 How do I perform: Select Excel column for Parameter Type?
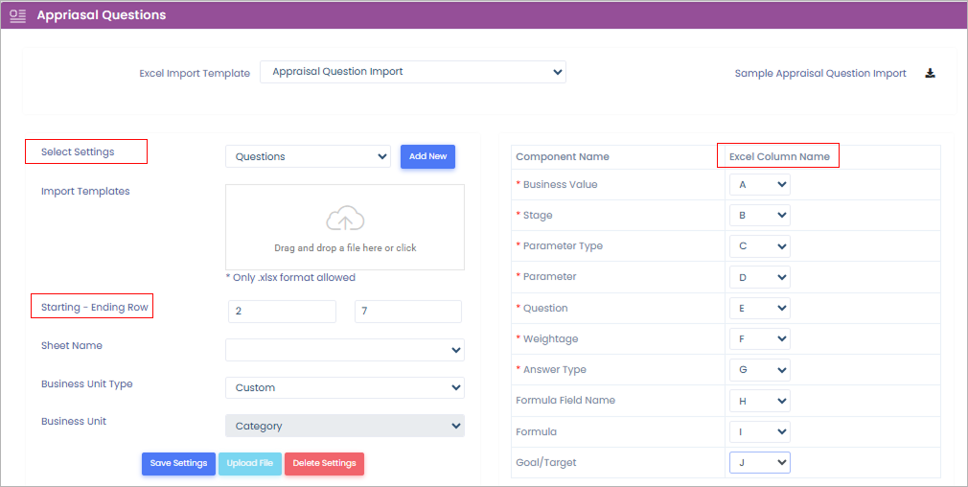pos(760,246)
